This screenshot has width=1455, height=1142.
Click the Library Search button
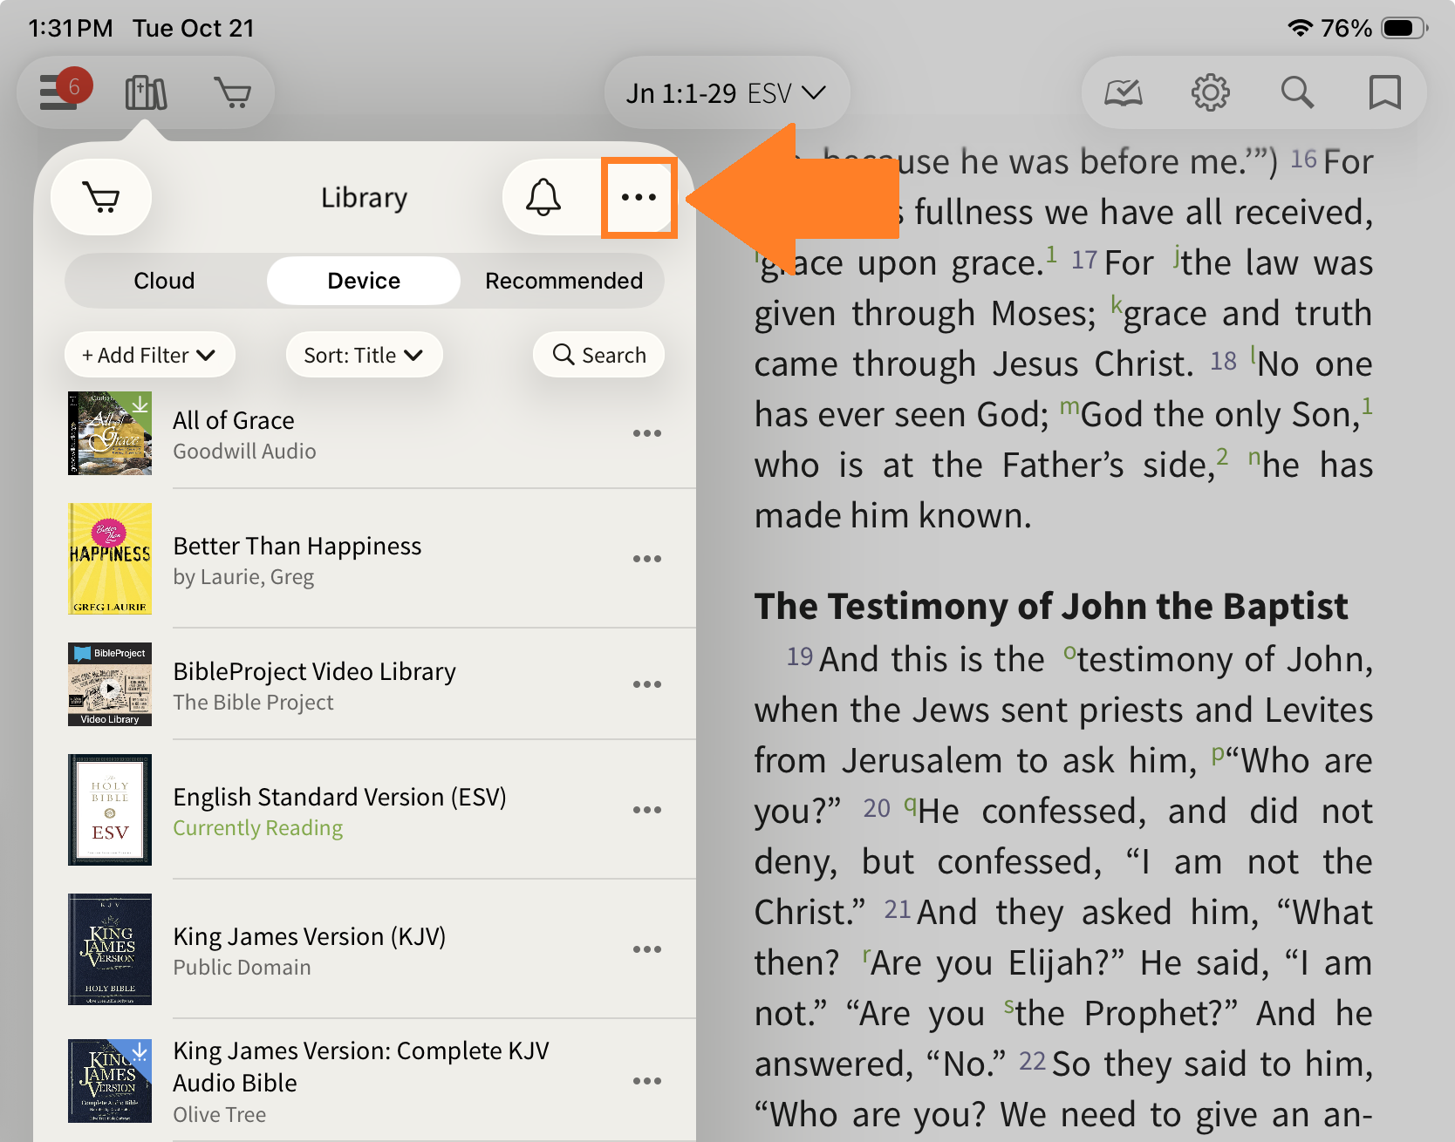599,355
